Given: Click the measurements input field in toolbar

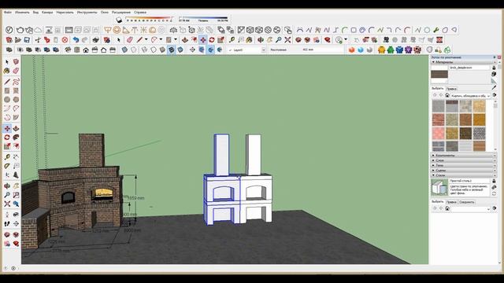Looking at the screenshot, I should (x=323, y=50).
